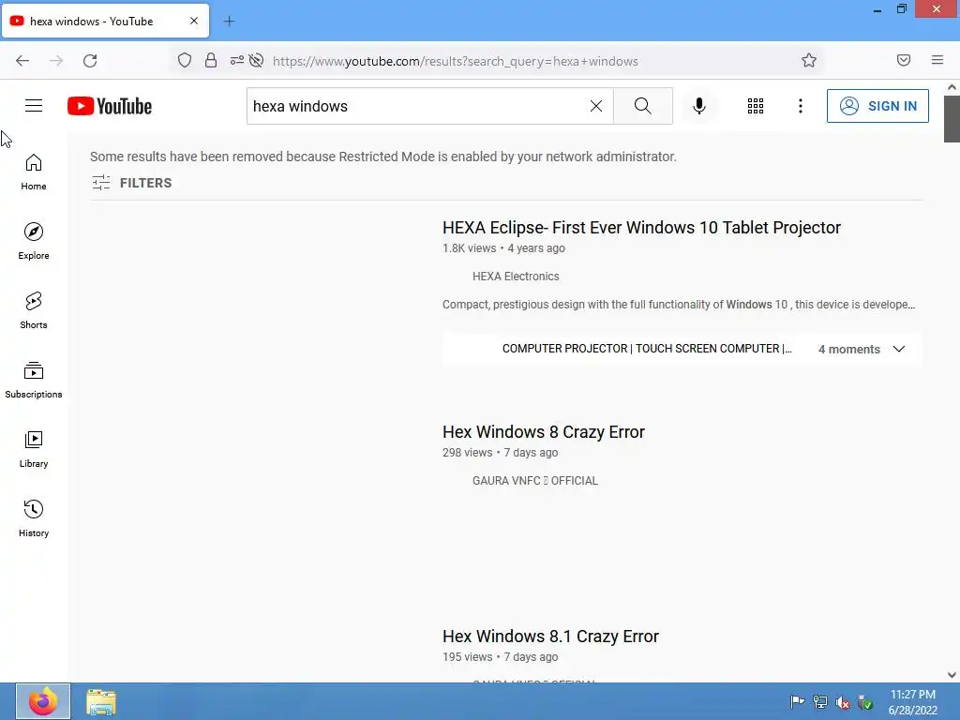Open the YouTube apps grid
The image size is (960, 720).
(x=756, y=106)
